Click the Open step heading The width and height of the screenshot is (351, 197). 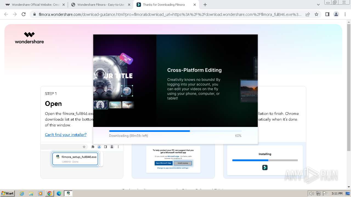click(x=53, y=104)
